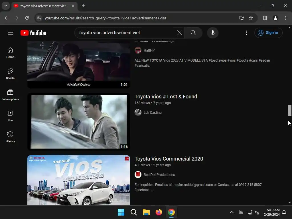Bookmark this page with star
Viewport: 292px width, 219px height.
coord(251,18)
